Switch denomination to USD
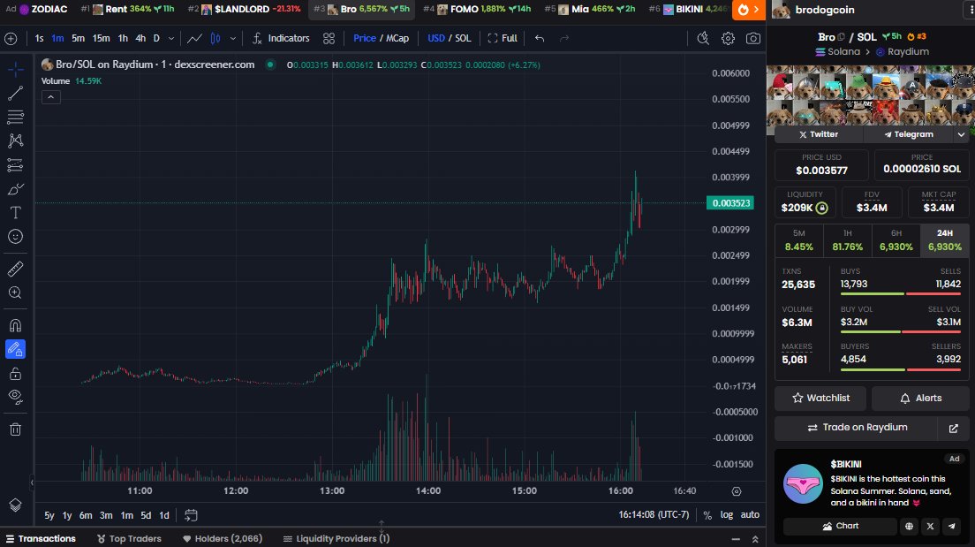This screenshot has width=975, height=547. click(436, 39)
